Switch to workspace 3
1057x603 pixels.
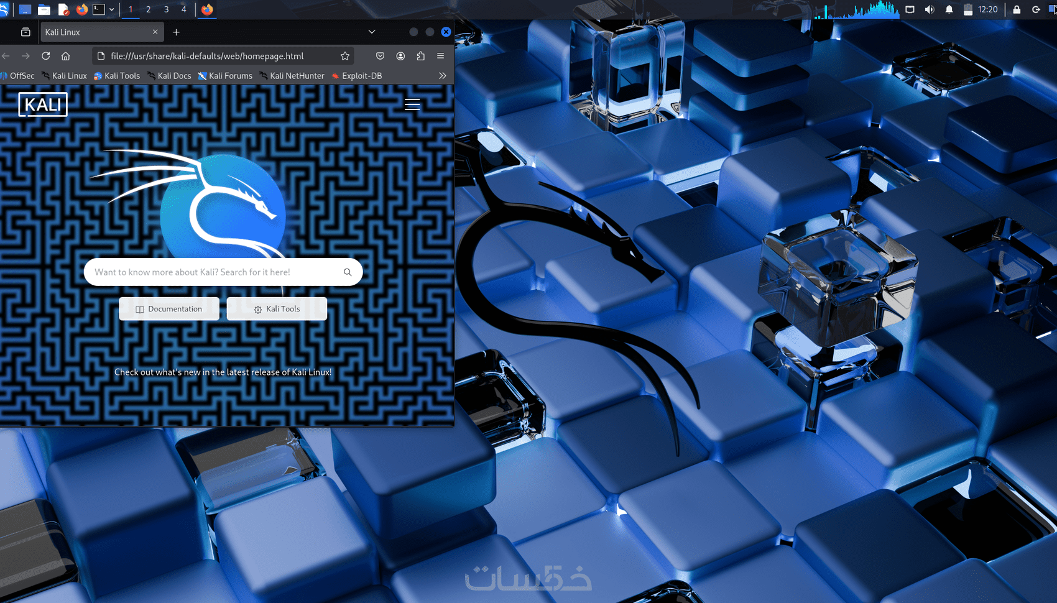pyautogui.click(x=166, y=9)
